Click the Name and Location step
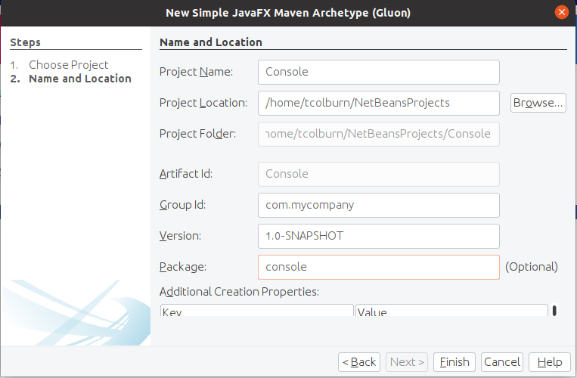577x378 pixels. tap(79, 79)
